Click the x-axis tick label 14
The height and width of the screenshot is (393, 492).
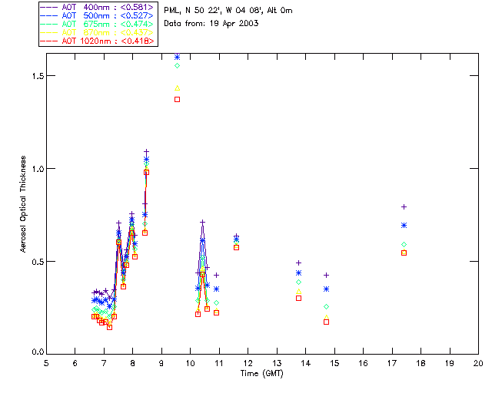[306, 363]
